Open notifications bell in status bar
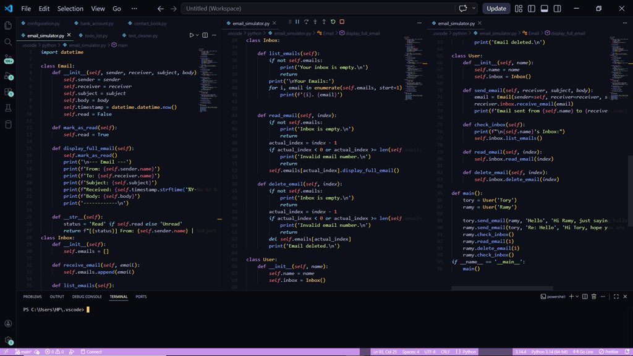633x356 pixels. click(x=627, y=352)
